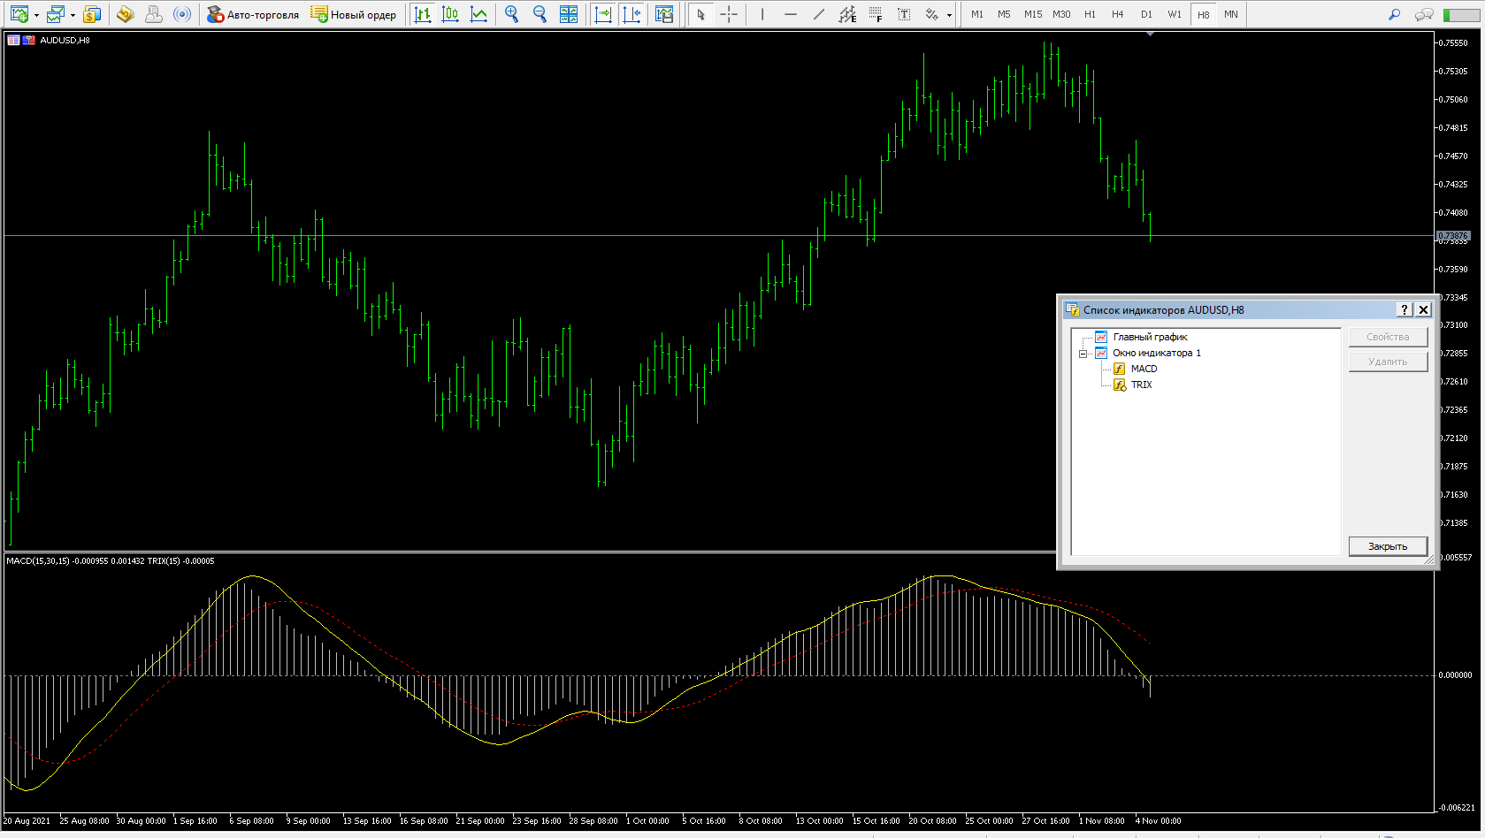Switch to the H4 timeframe
The width and height of the screenshot is (1485, 838).
tap(1118, 14)
